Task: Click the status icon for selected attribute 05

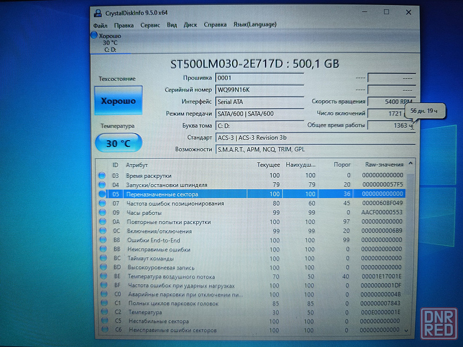Action: pos(102,194)
